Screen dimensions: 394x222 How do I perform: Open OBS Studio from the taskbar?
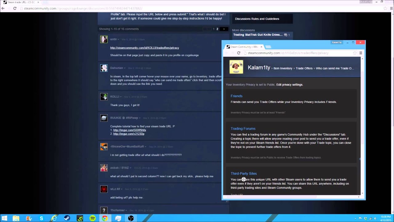tap(131, 218)
